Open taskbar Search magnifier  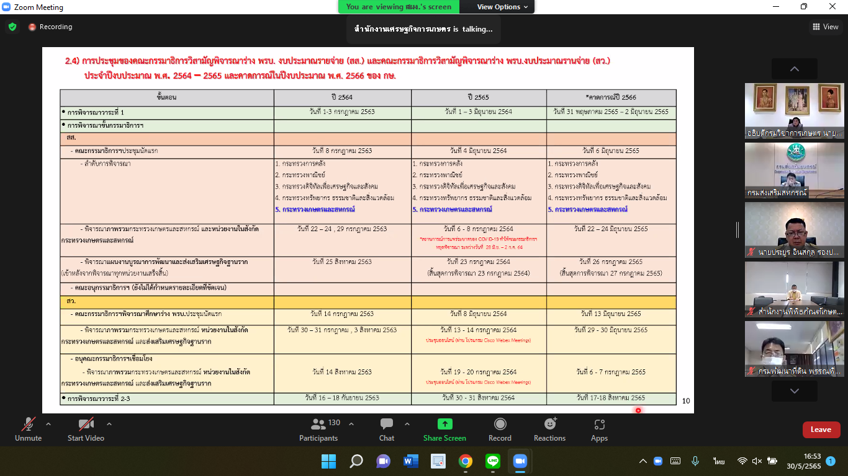coord(356,461)
